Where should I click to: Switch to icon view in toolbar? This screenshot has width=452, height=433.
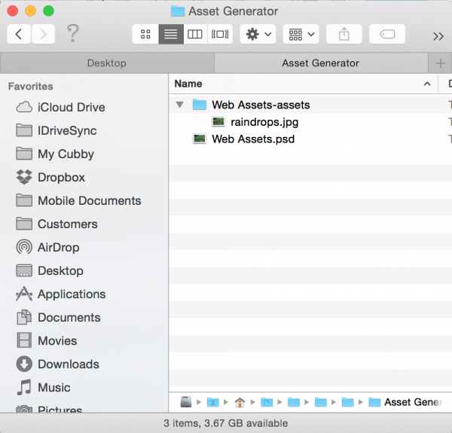[145, 35]
